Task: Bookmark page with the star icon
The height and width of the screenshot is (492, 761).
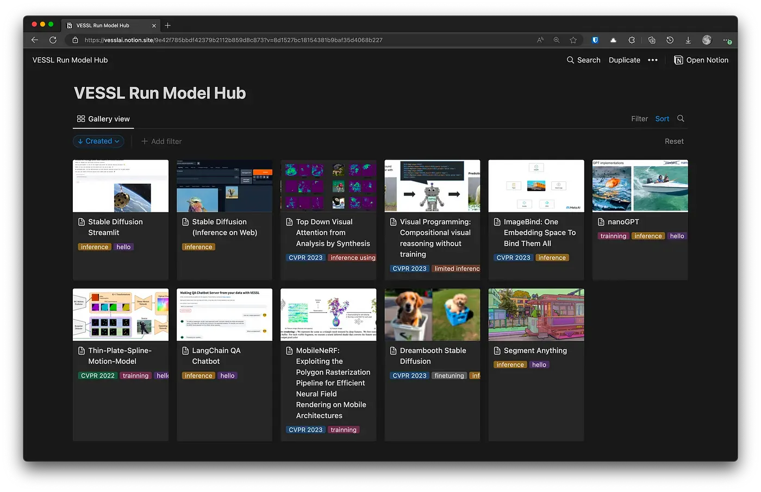Action: pos(573,40)
